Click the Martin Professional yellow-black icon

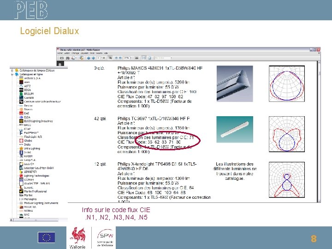pyautogui.click(x=21, y=191)
